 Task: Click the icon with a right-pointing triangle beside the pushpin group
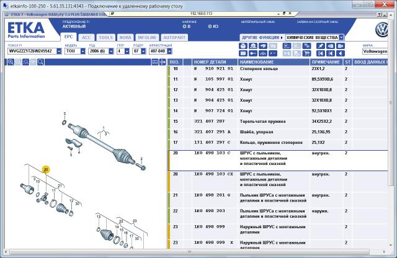[x=341, y=46]
